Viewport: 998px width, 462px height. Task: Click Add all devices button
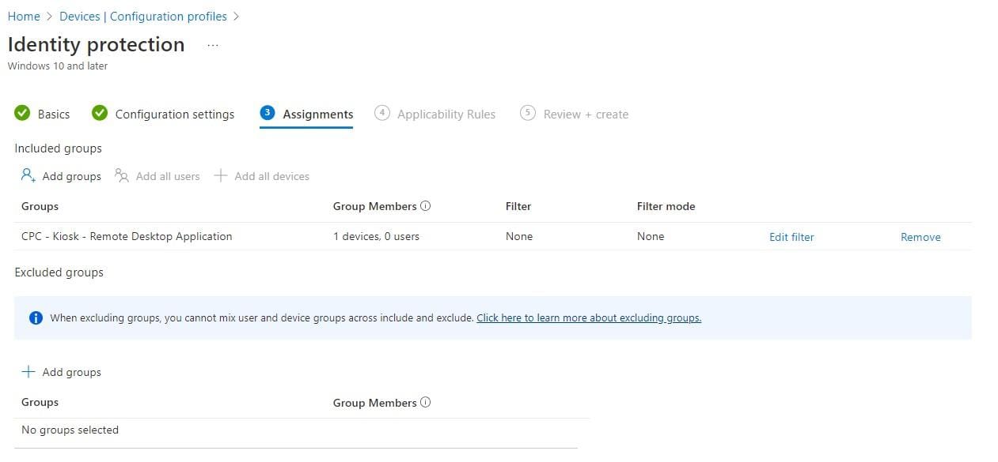point(262,176)
